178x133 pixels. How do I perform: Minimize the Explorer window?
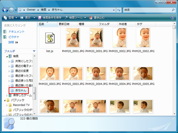[158, 2]
